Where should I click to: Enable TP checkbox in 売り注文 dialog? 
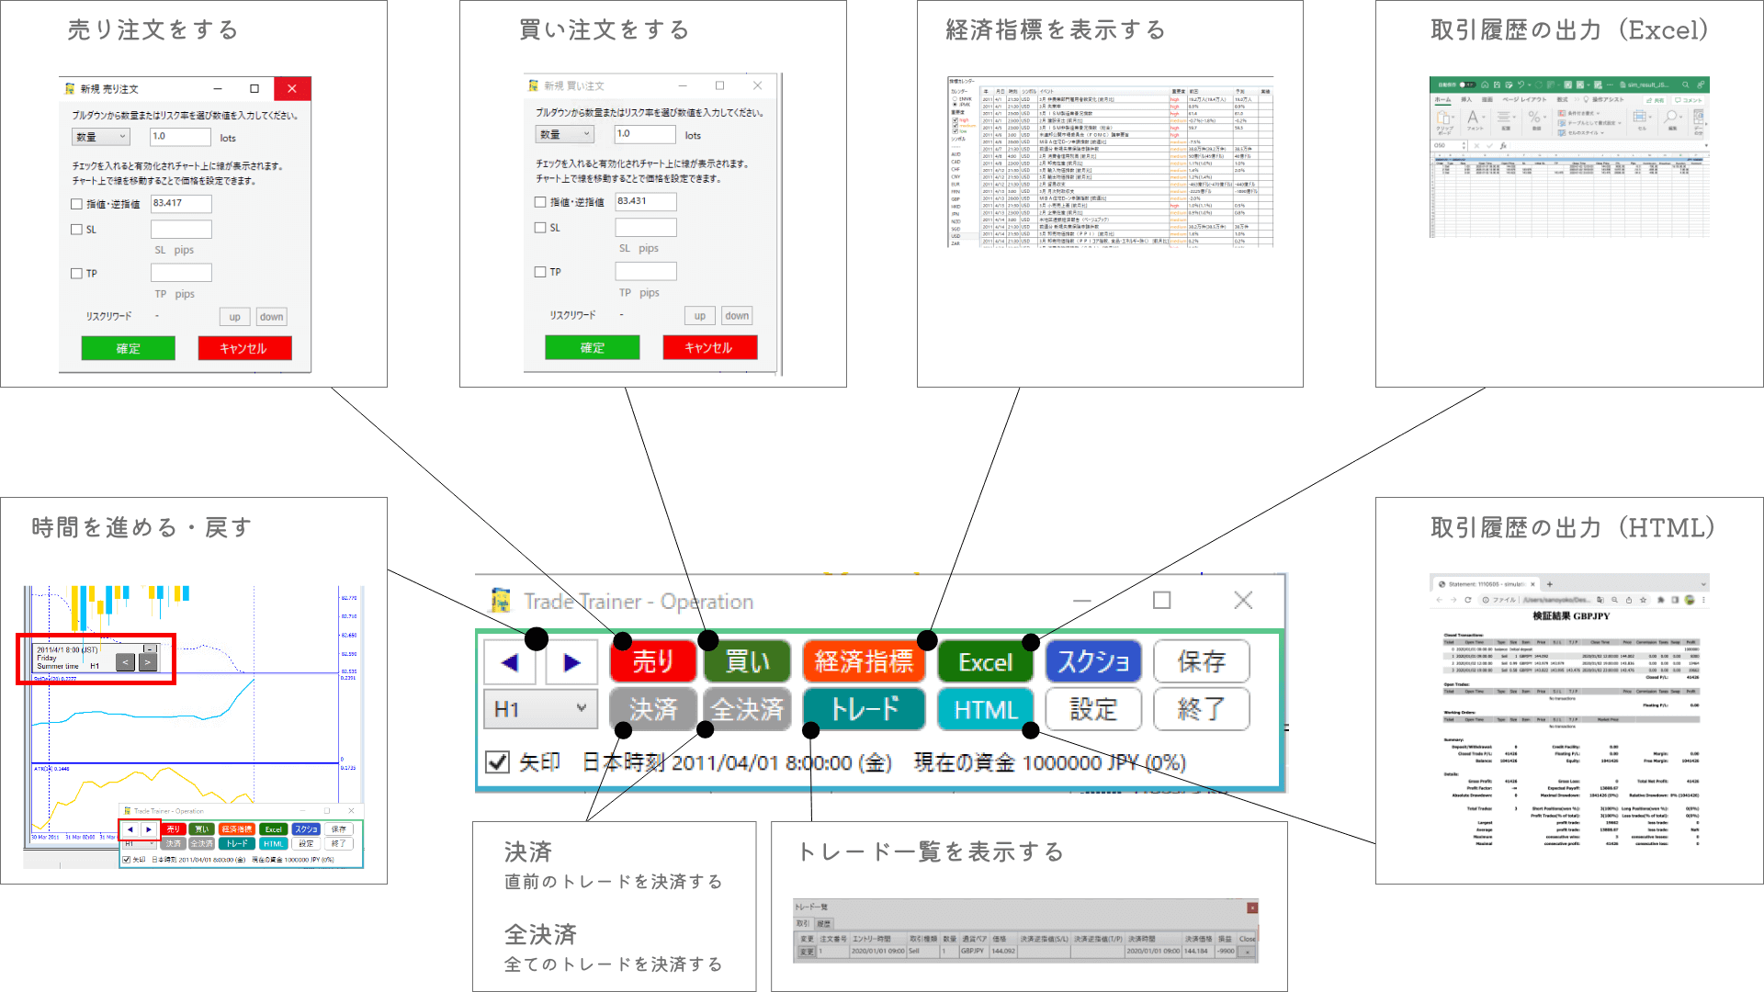point(77,274)
